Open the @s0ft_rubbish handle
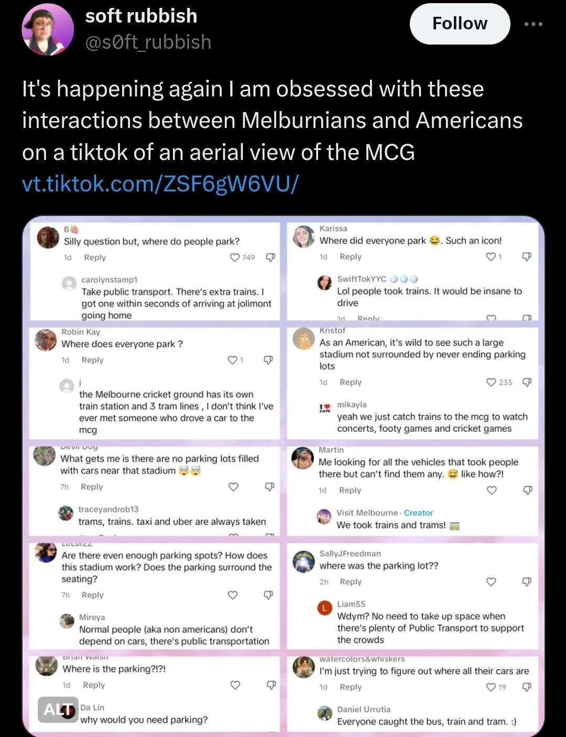The height and width of the screenshot is (737, 566). click(x=148, y=42)
